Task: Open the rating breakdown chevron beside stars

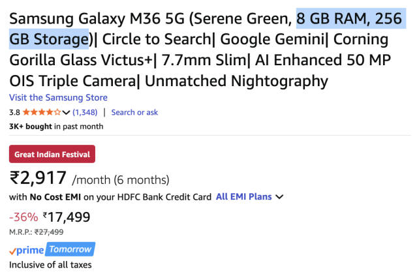Action: pos(66,112)
